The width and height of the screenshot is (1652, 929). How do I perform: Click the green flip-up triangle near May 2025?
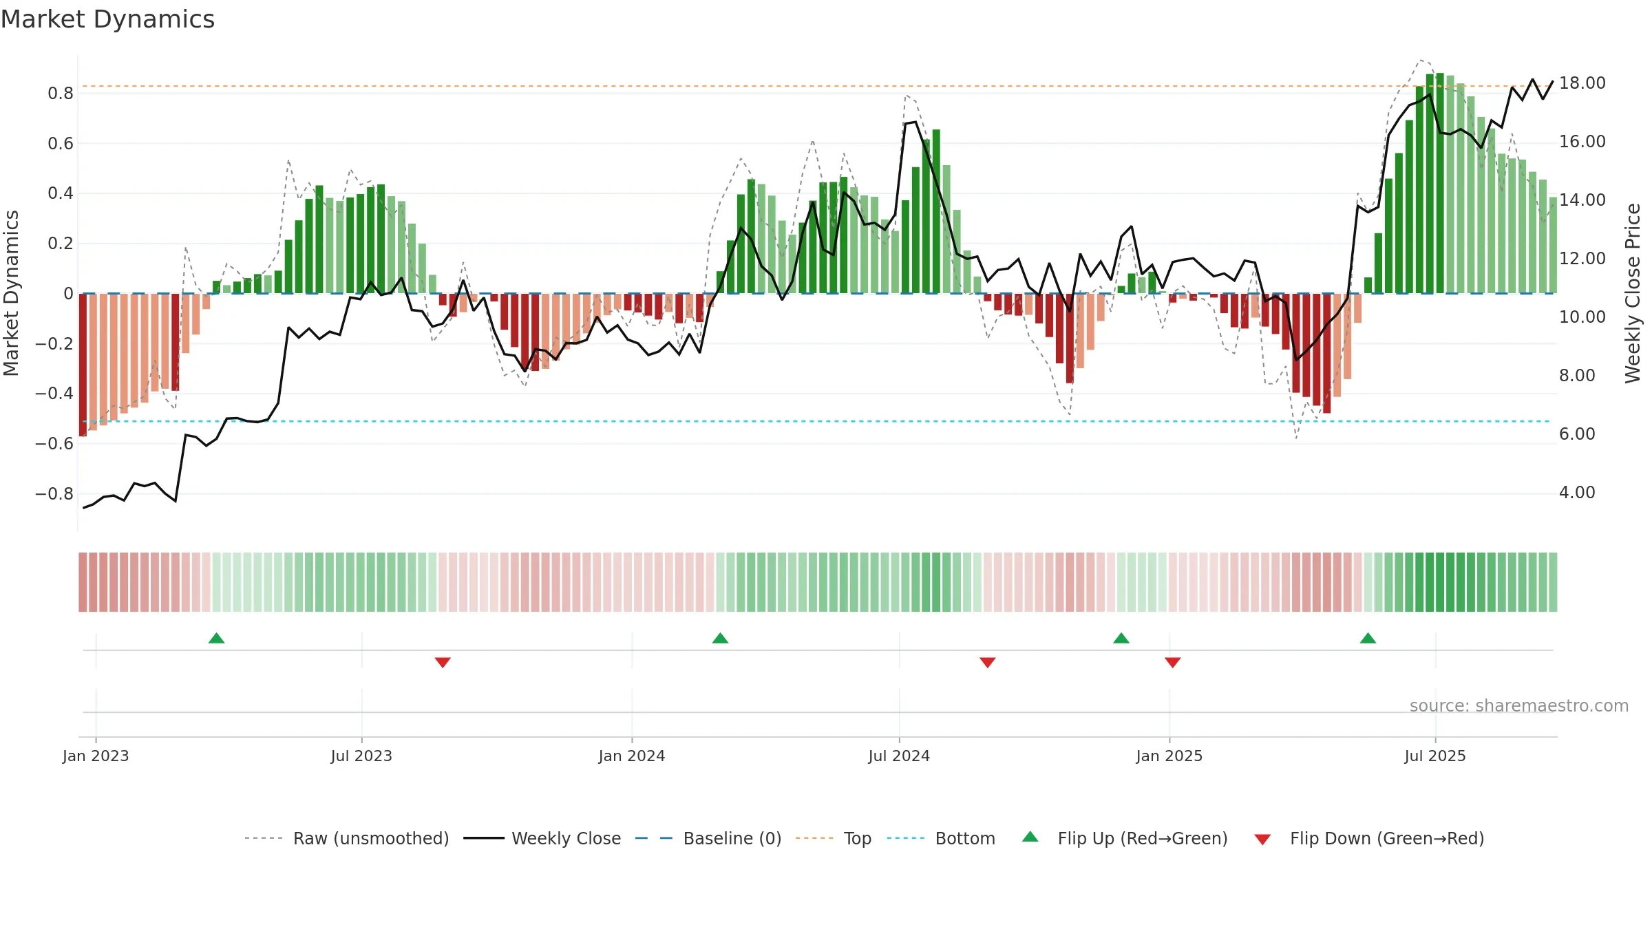pos(1368,638)
